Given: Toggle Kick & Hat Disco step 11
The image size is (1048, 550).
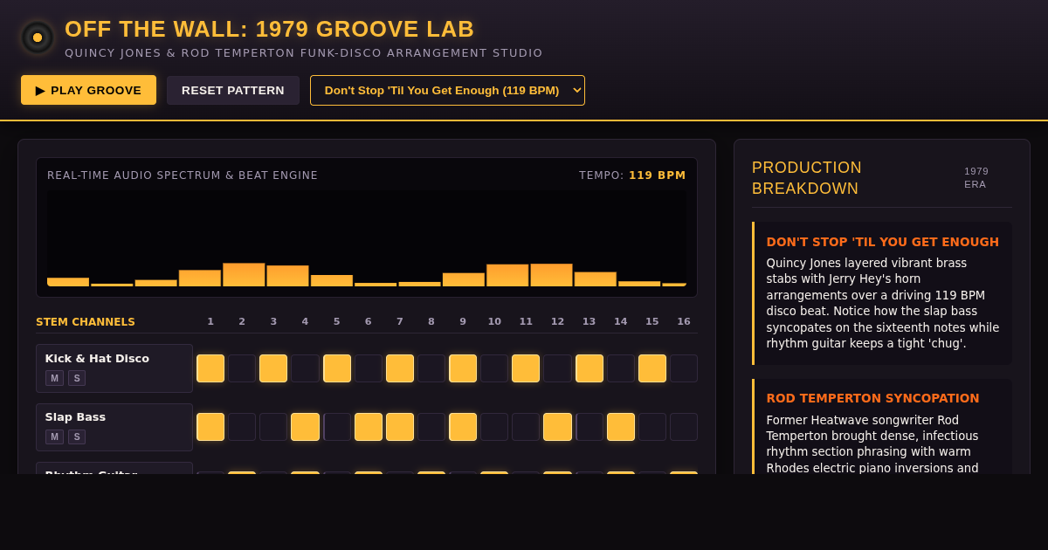Looking at the screenshot, I should tap(526, 368).
